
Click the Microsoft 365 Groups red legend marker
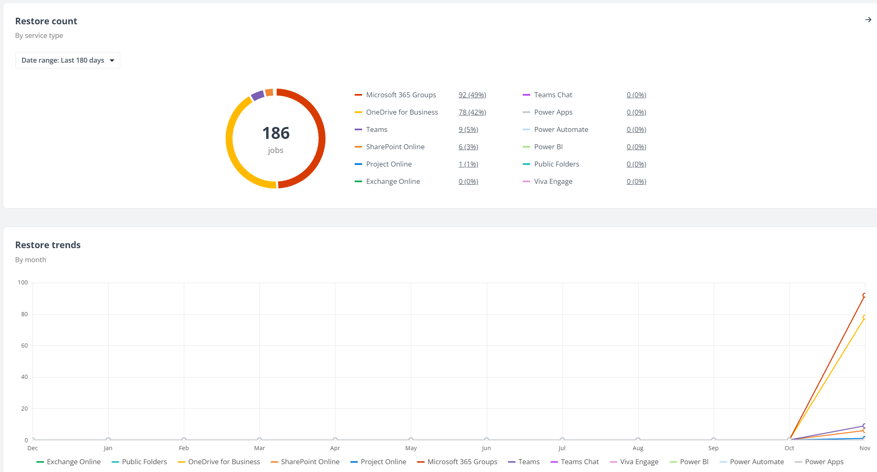(358, 95)
